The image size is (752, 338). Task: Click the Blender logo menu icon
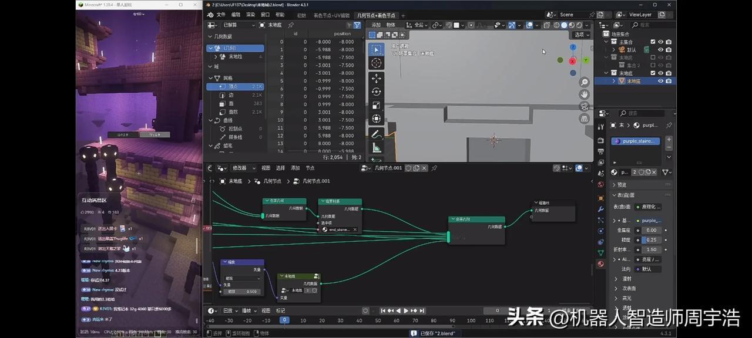click(209, 15)
